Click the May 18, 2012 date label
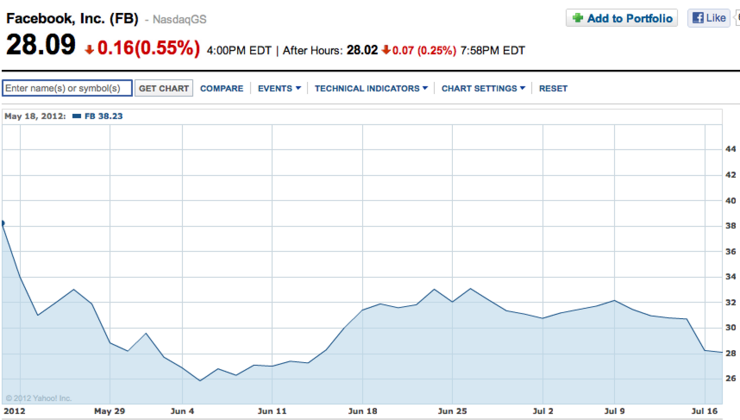 (x=35, y=116)
